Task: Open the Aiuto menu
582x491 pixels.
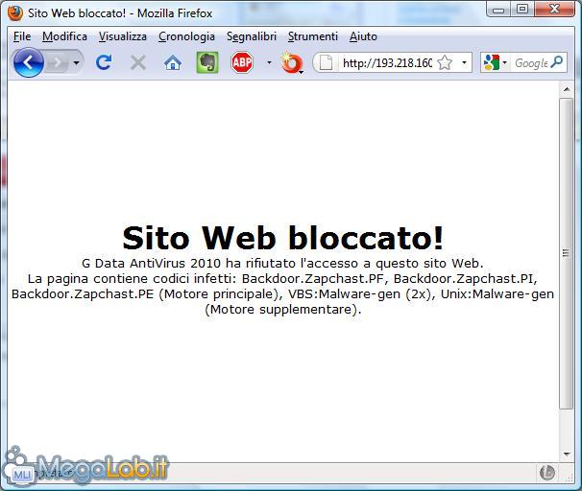Action: pyautogui.click(x=363, y=36)
